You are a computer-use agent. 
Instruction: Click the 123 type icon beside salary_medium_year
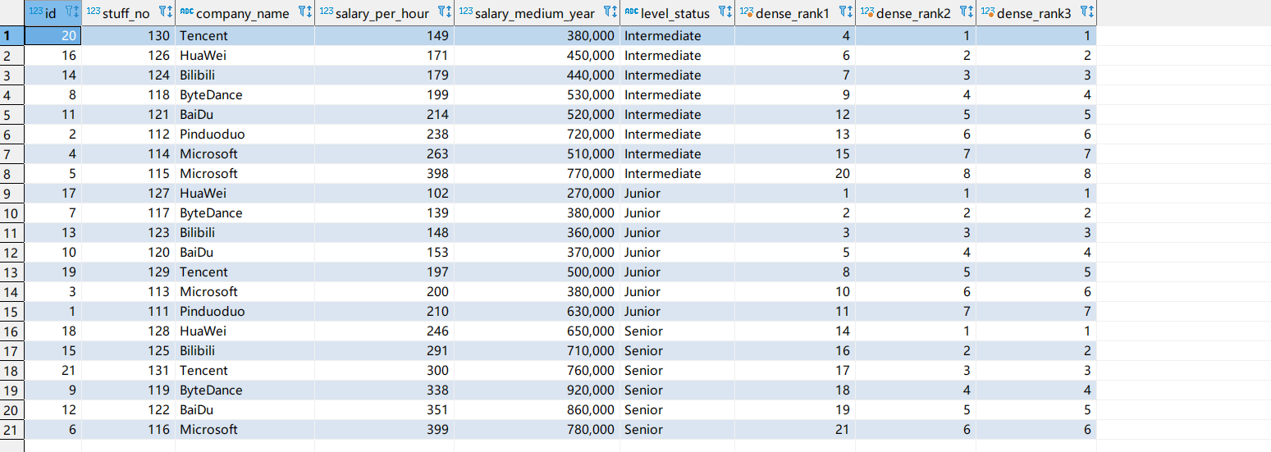coord(465,12)
